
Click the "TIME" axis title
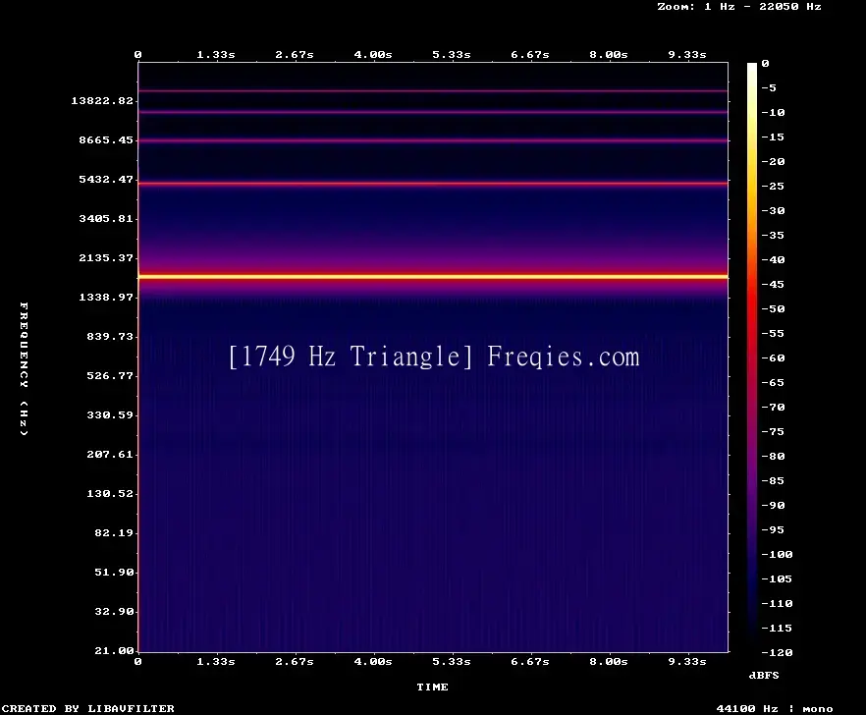(432, 687)
